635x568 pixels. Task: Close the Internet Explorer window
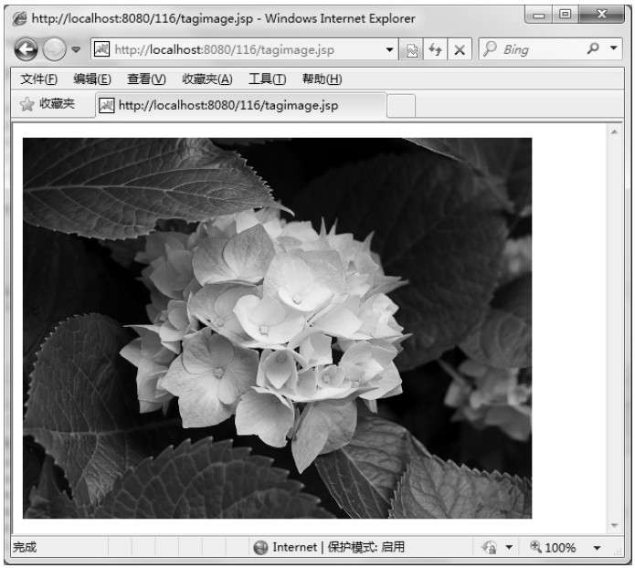coord(602,15)
